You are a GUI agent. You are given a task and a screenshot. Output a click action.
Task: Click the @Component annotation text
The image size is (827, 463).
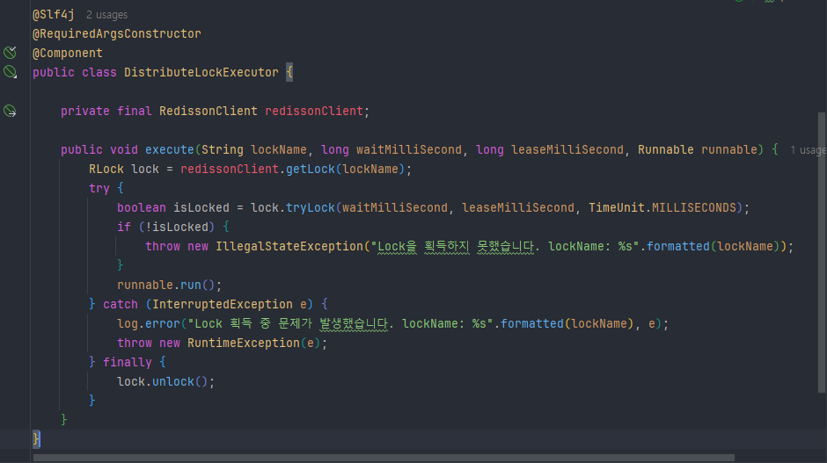[68, 54]
